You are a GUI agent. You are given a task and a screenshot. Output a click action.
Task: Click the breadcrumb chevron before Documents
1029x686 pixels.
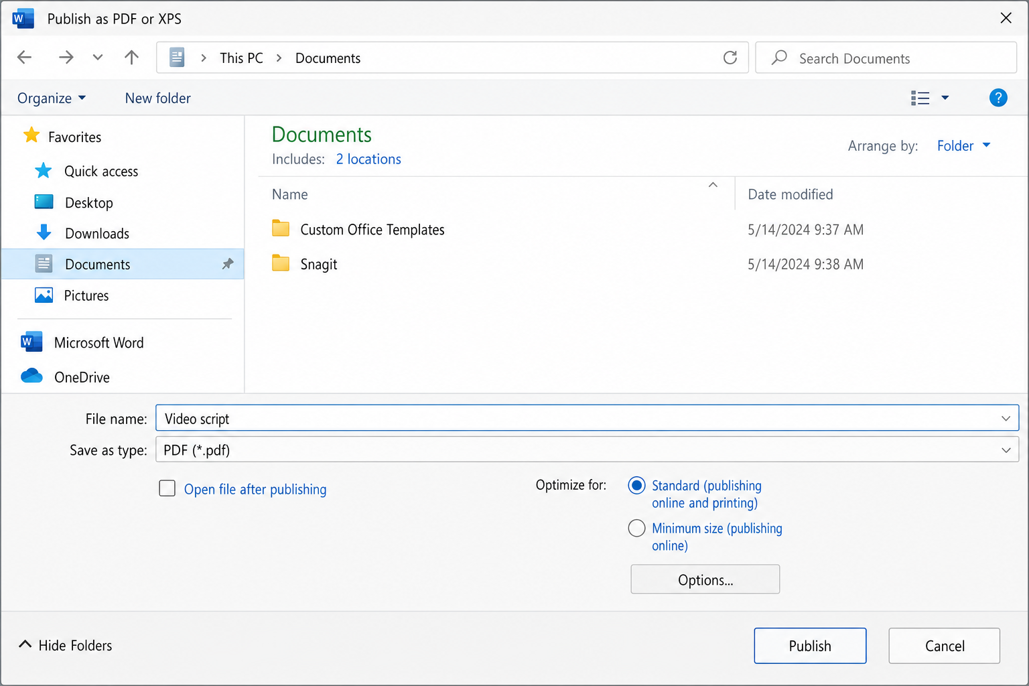tap(279, 58)
